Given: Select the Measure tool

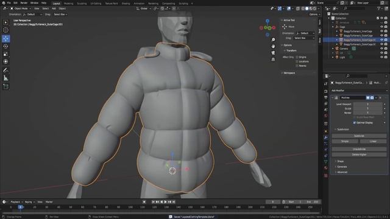Looking at the screenshot, I should tap(5, 78).
